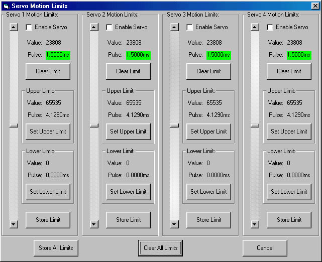322x262 pixels.
Task: Set Upper Limit for Servo 2
Action: [x=128, y=132]
